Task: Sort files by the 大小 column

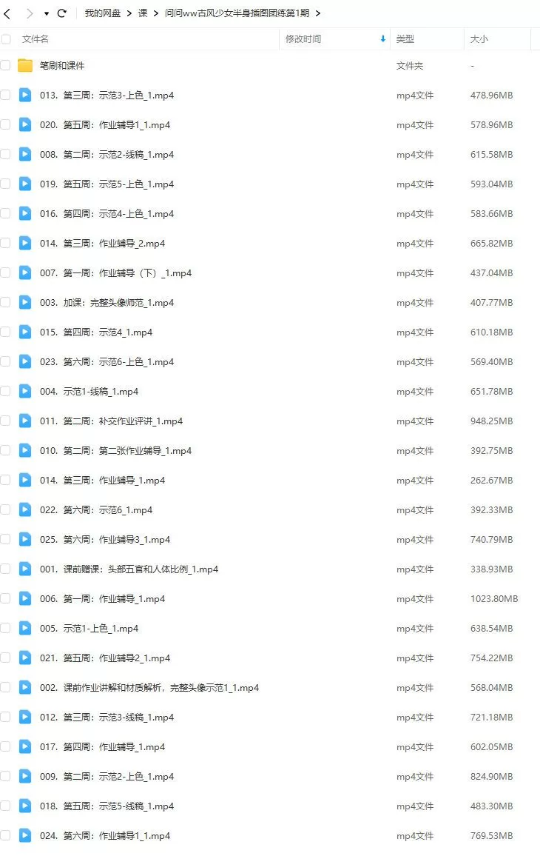Action: 479,39
